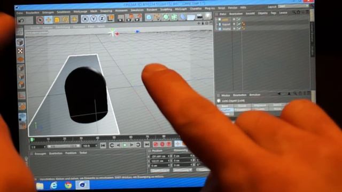Click the green Play forward button
Image resolution: width=342 pixels, height=192 pixels.
coord(125,145)
